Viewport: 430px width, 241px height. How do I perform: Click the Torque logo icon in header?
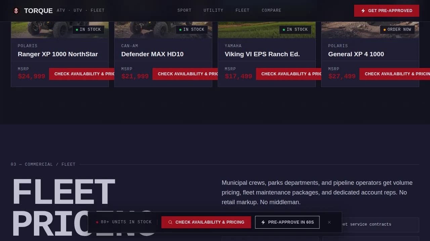pyautogui.click(x=16, y=11)
